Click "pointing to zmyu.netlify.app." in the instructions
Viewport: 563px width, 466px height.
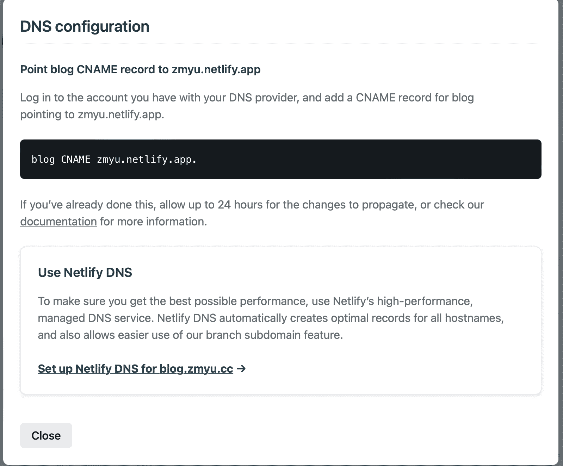click(92, 114)
